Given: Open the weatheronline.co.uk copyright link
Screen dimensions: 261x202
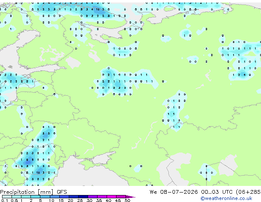Looking at the screenshot, I should click(x=226, y=198).
